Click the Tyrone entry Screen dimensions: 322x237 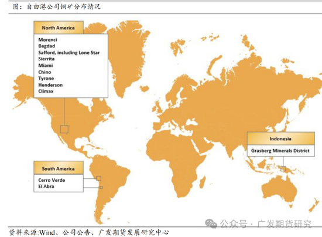(x=46, y=79)
